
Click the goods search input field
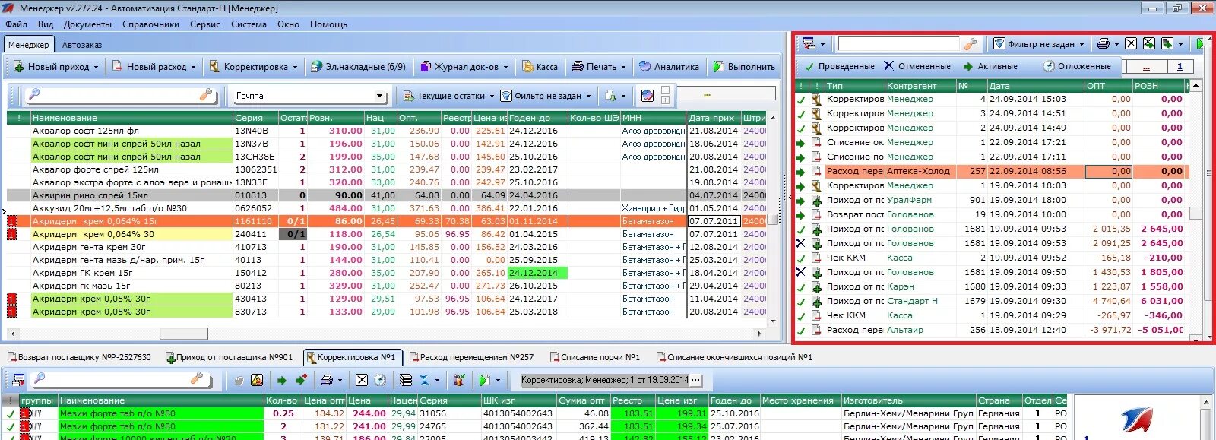click(x=120, y=95)
